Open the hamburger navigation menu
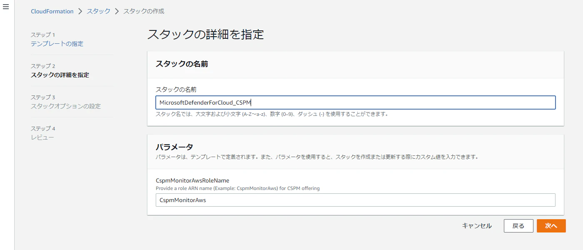The image size is (583, 250). click(x=6, y=7)
